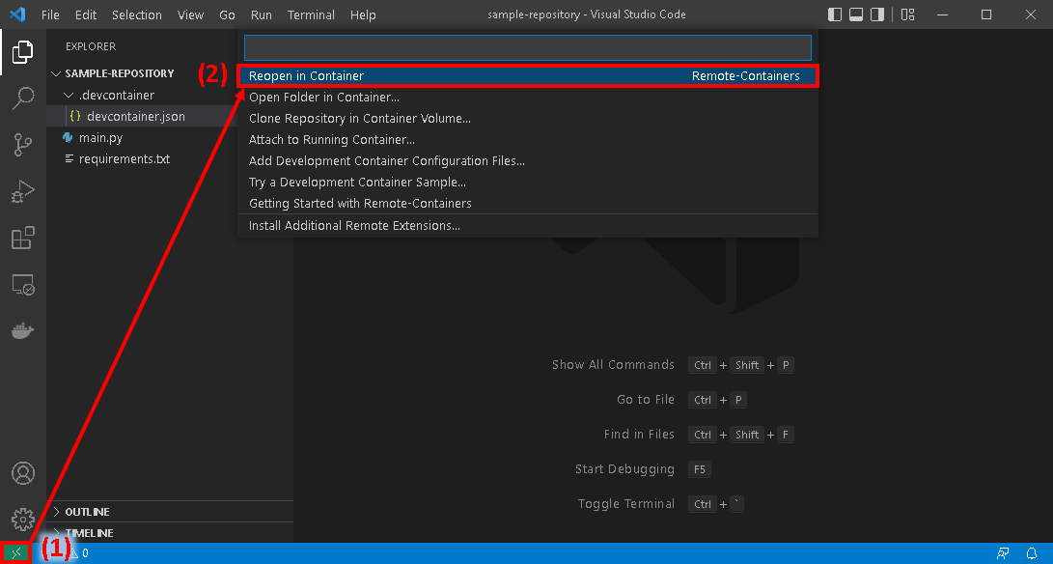This screenshot has width=1053, height=564.
Task: Toggle secondary side bar visibility
Action: pos(877,14)
